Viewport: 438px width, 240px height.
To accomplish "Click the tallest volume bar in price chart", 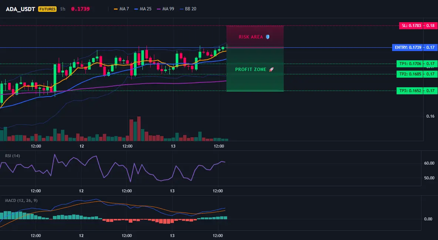I will (139, 129).
